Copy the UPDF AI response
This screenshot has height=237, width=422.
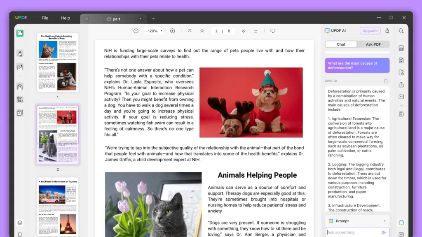click(x=386, y=81)
